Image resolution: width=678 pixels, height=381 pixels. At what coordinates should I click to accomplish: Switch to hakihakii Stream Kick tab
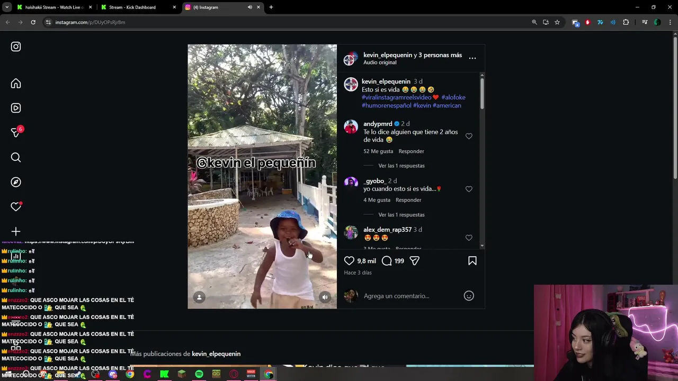pyautogui.click(x=54, y=7)
